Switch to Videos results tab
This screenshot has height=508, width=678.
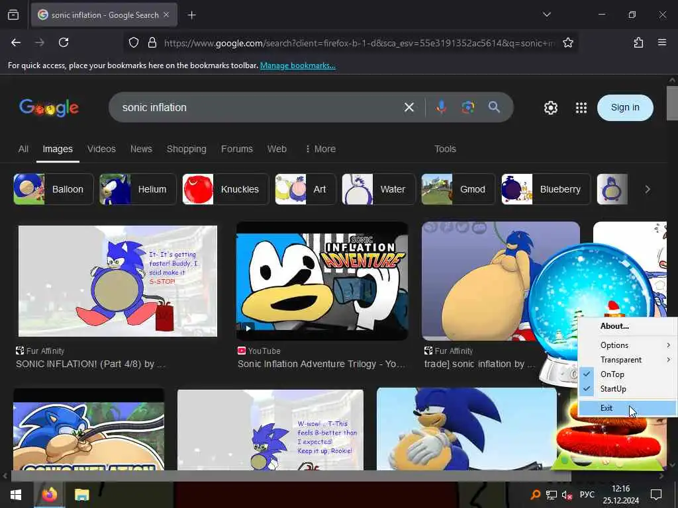pos(101,149)
